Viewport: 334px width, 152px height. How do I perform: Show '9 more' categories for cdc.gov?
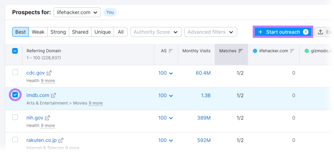[48, 81]
